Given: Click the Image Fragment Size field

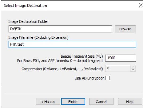Looking at the screenshot, I should point(121,58).
